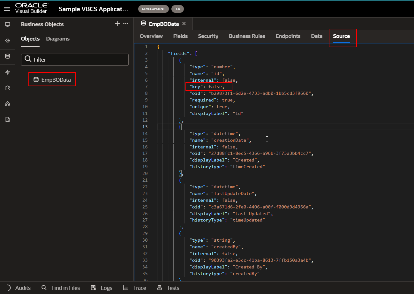Click the Audits icon in footer
Viewport: 414px width, 294px height.
(8, 288)
